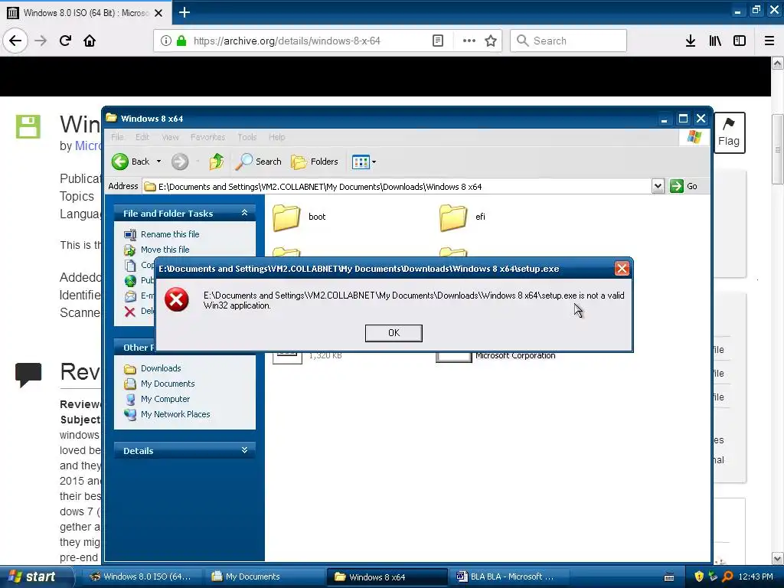
Task: Open the Firefox library icon
Action: [x=715, y=41]
